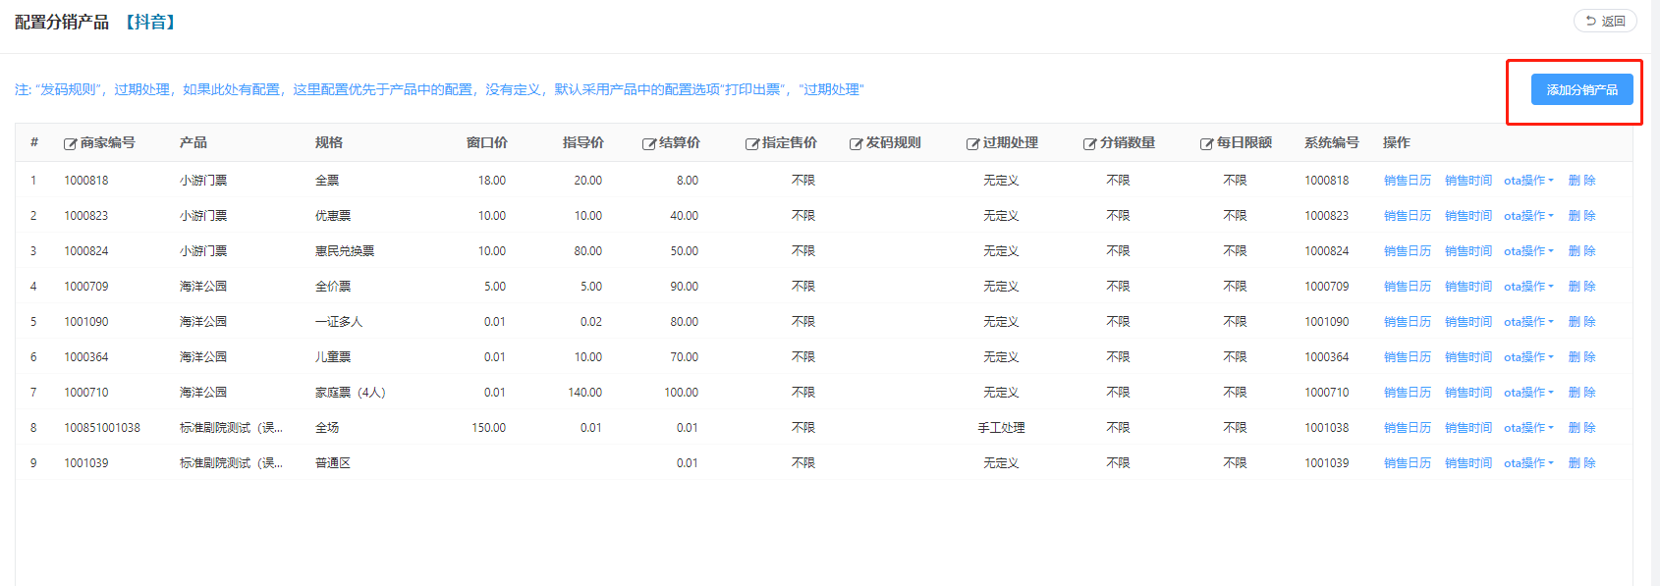
Task: Expand ota操作 dropdown for product 1000818
Action: click(x=1528, y=181)
